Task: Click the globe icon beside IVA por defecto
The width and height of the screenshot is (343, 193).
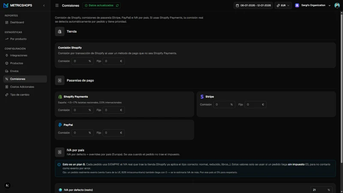Action: pos(60,190)
